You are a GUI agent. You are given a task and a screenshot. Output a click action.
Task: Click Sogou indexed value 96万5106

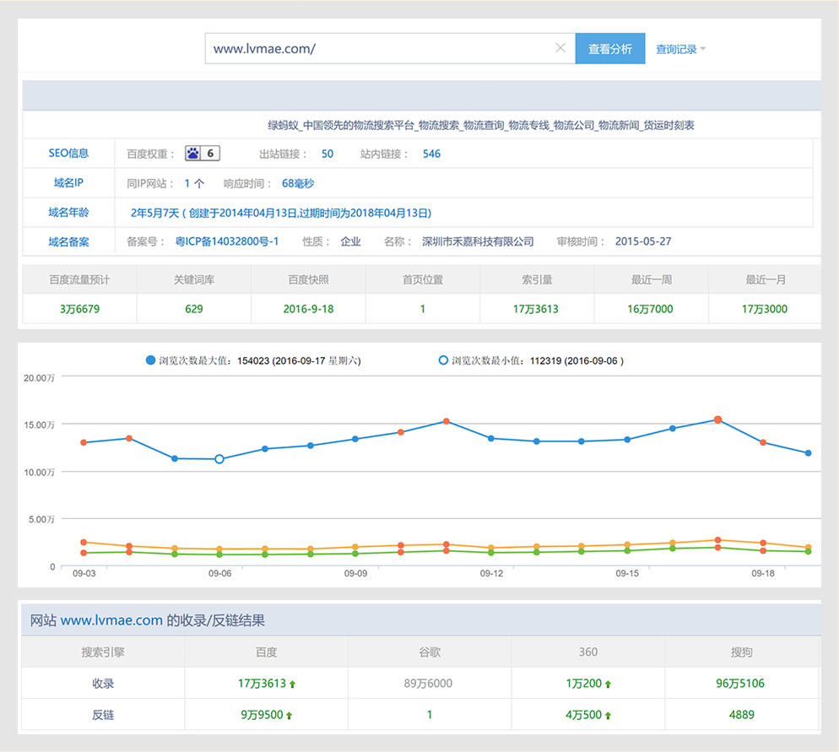(x=740, y=684)
